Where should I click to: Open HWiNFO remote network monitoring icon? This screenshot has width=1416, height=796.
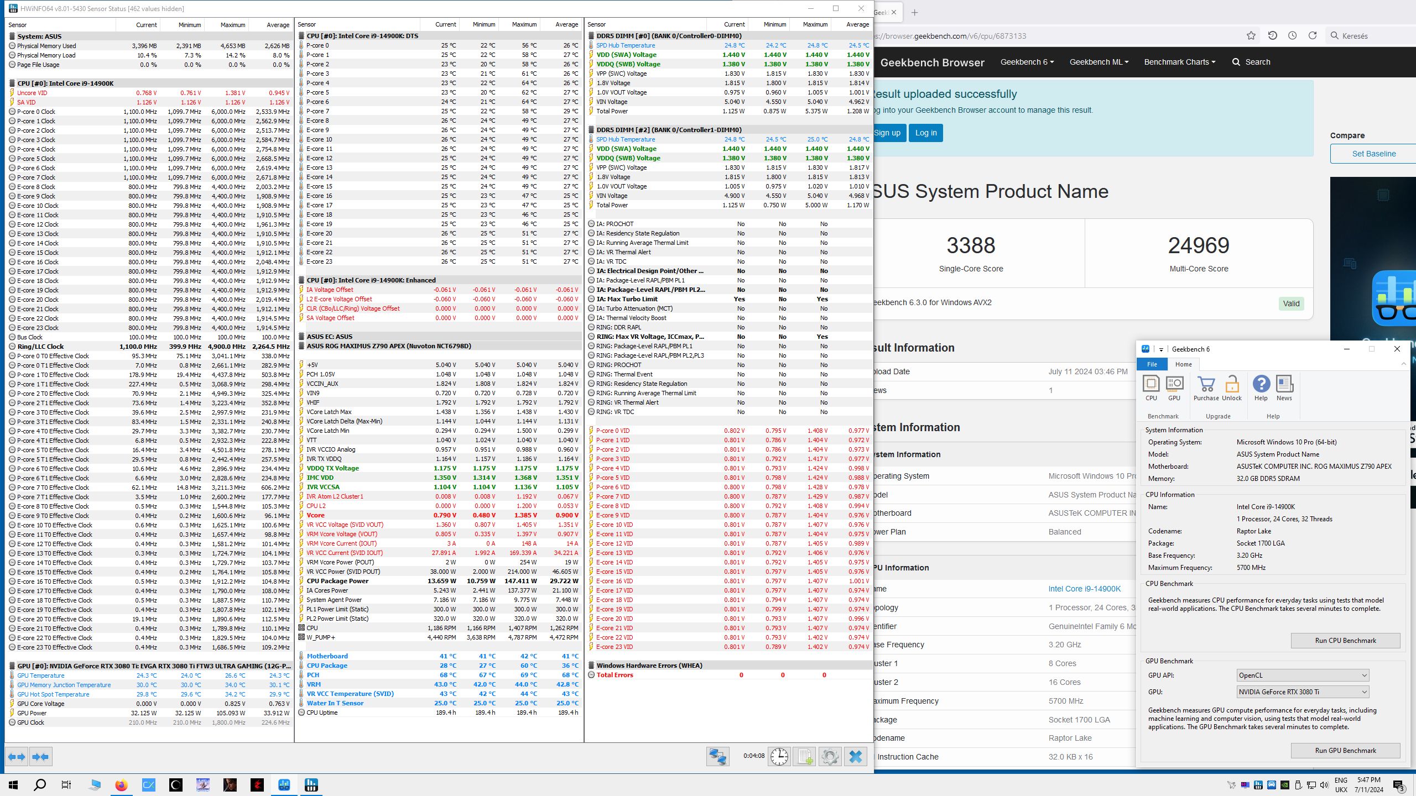pos(717,757)
